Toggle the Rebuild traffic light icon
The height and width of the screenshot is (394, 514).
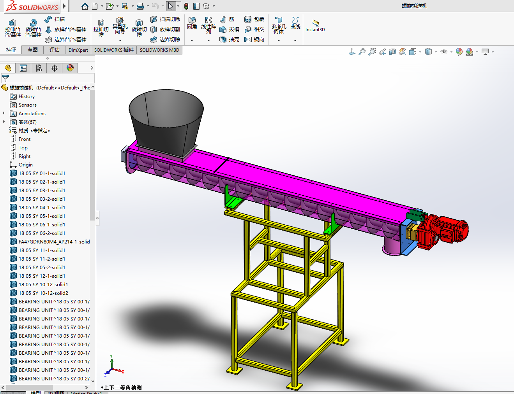click(x=186, y=6)
